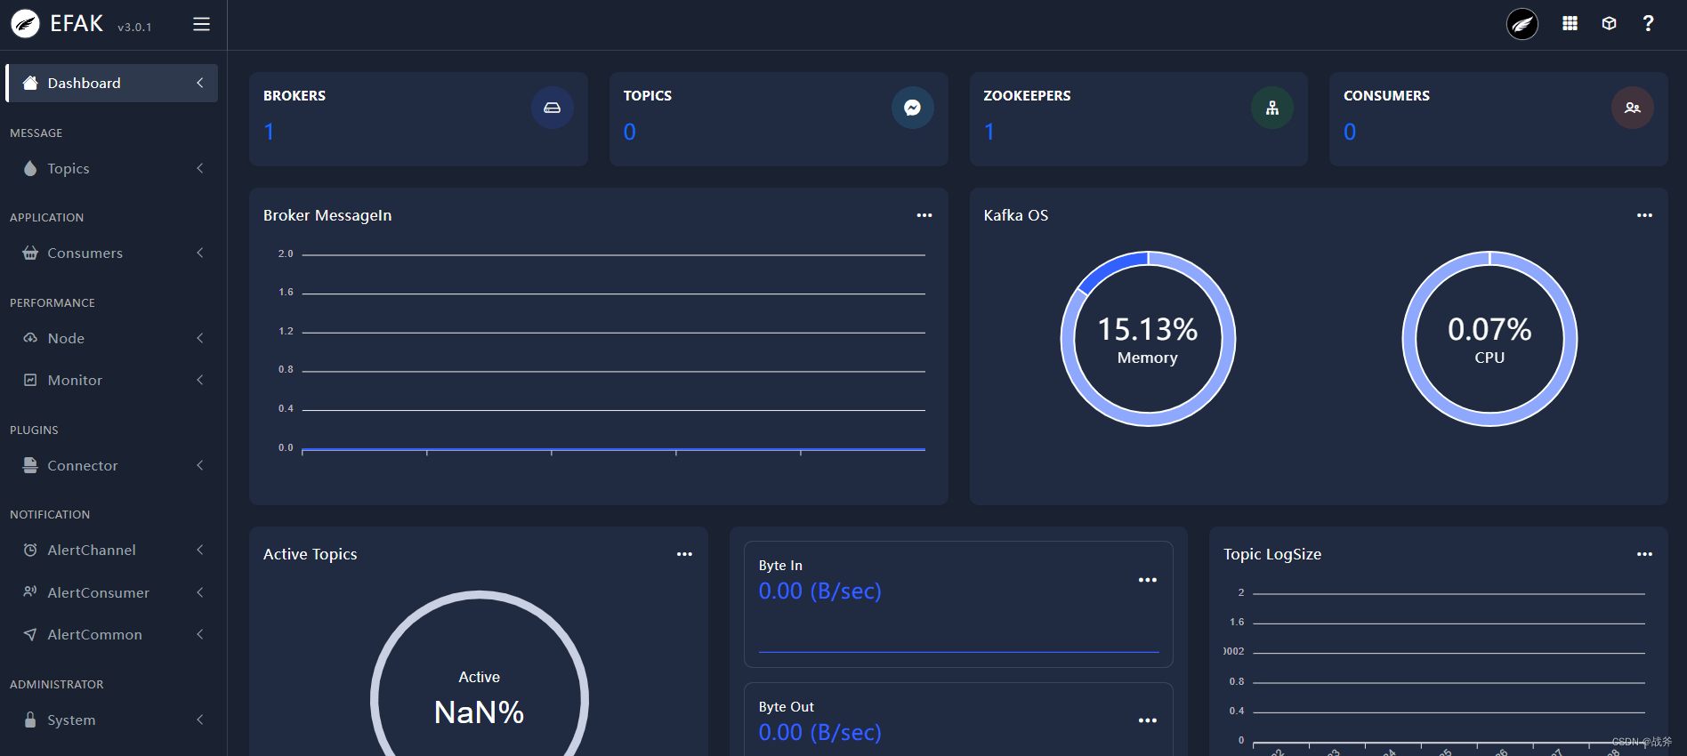Click the System lock icon
Image resolution: width=1687 pixels, height=756 pixels.
click(x=30, y=720)
